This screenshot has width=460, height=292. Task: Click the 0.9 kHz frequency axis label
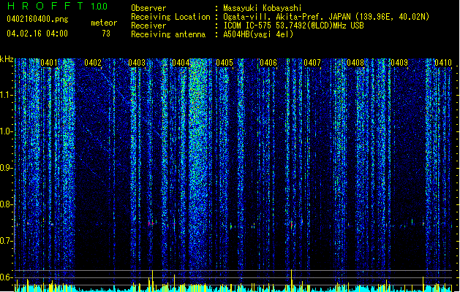(7, 168)
